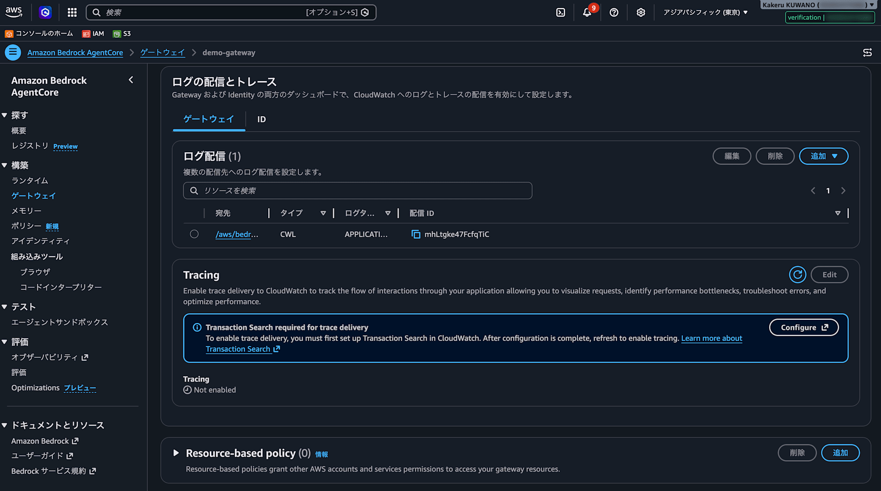881x491 pixels.
Task: Switch to the ゲートウェイ tab
Action: [x=209, y=119]
